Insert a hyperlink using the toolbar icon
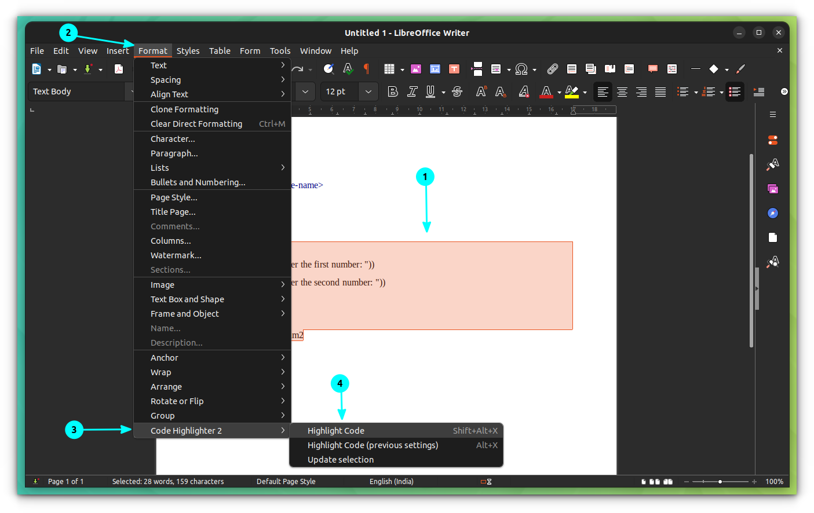This screenshot has height=513, width=814. click(x=553, y=69)
